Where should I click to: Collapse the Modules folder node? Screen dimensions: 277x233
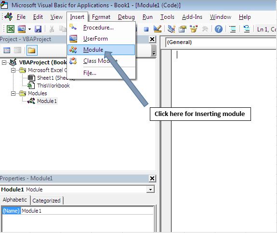(x=13, y=93)
